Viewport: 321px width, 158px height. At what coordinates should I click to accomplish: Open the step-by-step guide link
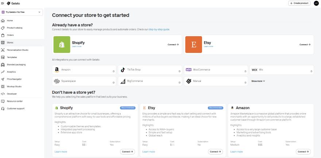click(x=159, y=30)
